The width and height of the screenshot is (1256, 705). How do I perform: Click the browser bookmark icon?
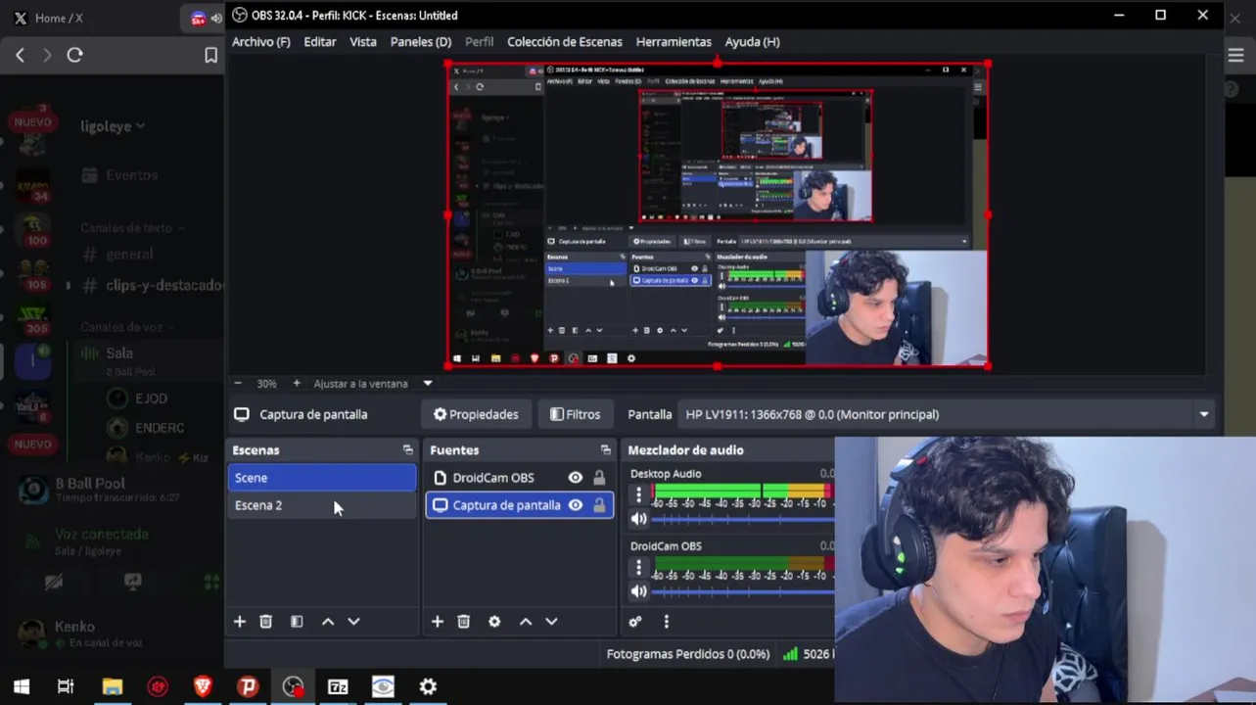[x=210, y=56]
